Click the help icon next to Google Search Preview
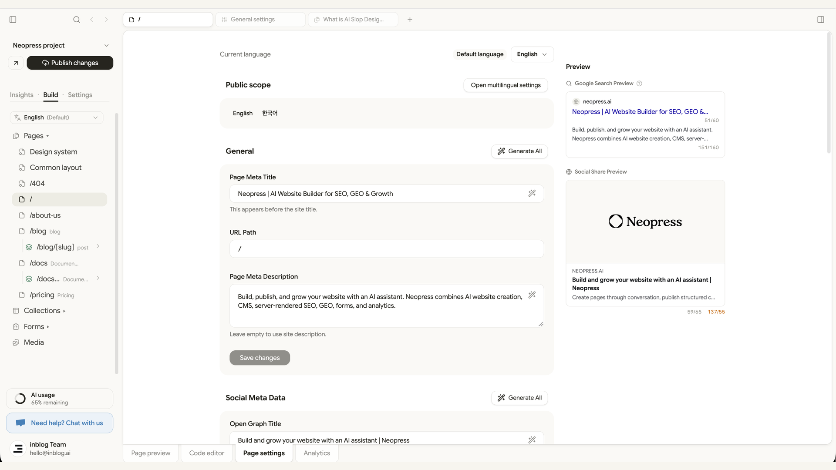This screenshot has height=470, width=836. [639, 84]
